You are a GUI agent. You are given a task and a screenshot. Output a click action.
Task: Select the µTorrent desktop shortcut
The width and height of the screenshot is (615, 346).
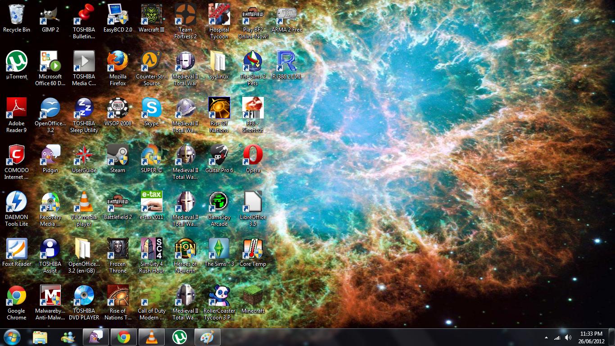point(17,65)
